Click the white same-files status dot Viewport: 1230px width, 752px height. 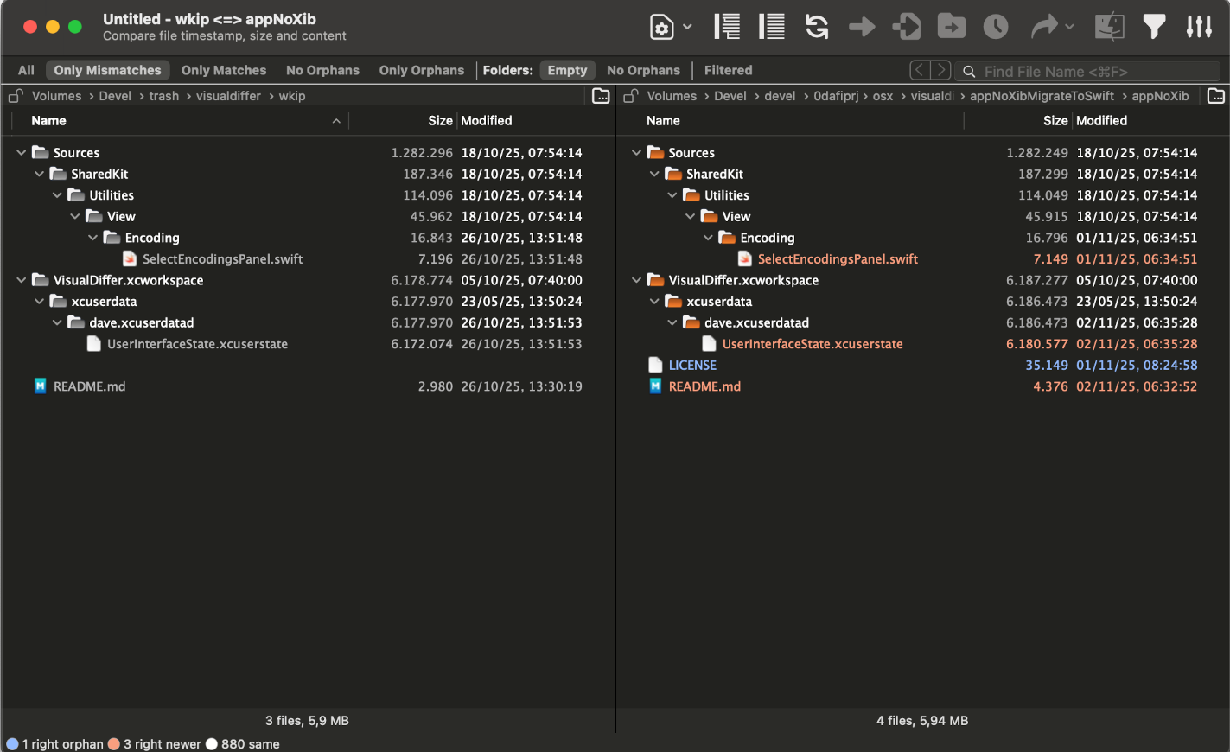212,744
